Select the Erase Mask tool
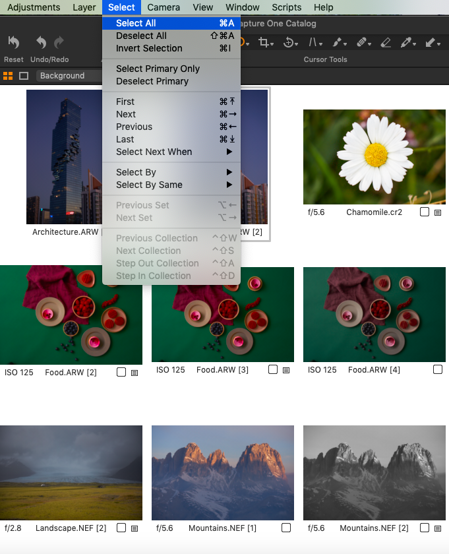Image resolution: width=449 pixels, height=554 pixels. point(386,42)
